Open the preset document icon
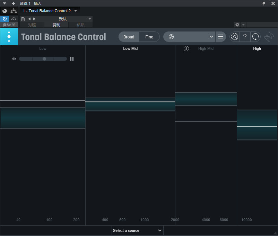The image size is (278, 236). [x=23, y=19]
